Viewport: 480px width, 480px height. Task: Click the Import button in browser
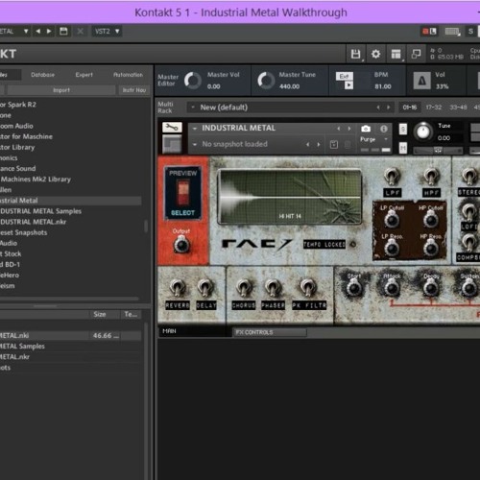[61, 90]
